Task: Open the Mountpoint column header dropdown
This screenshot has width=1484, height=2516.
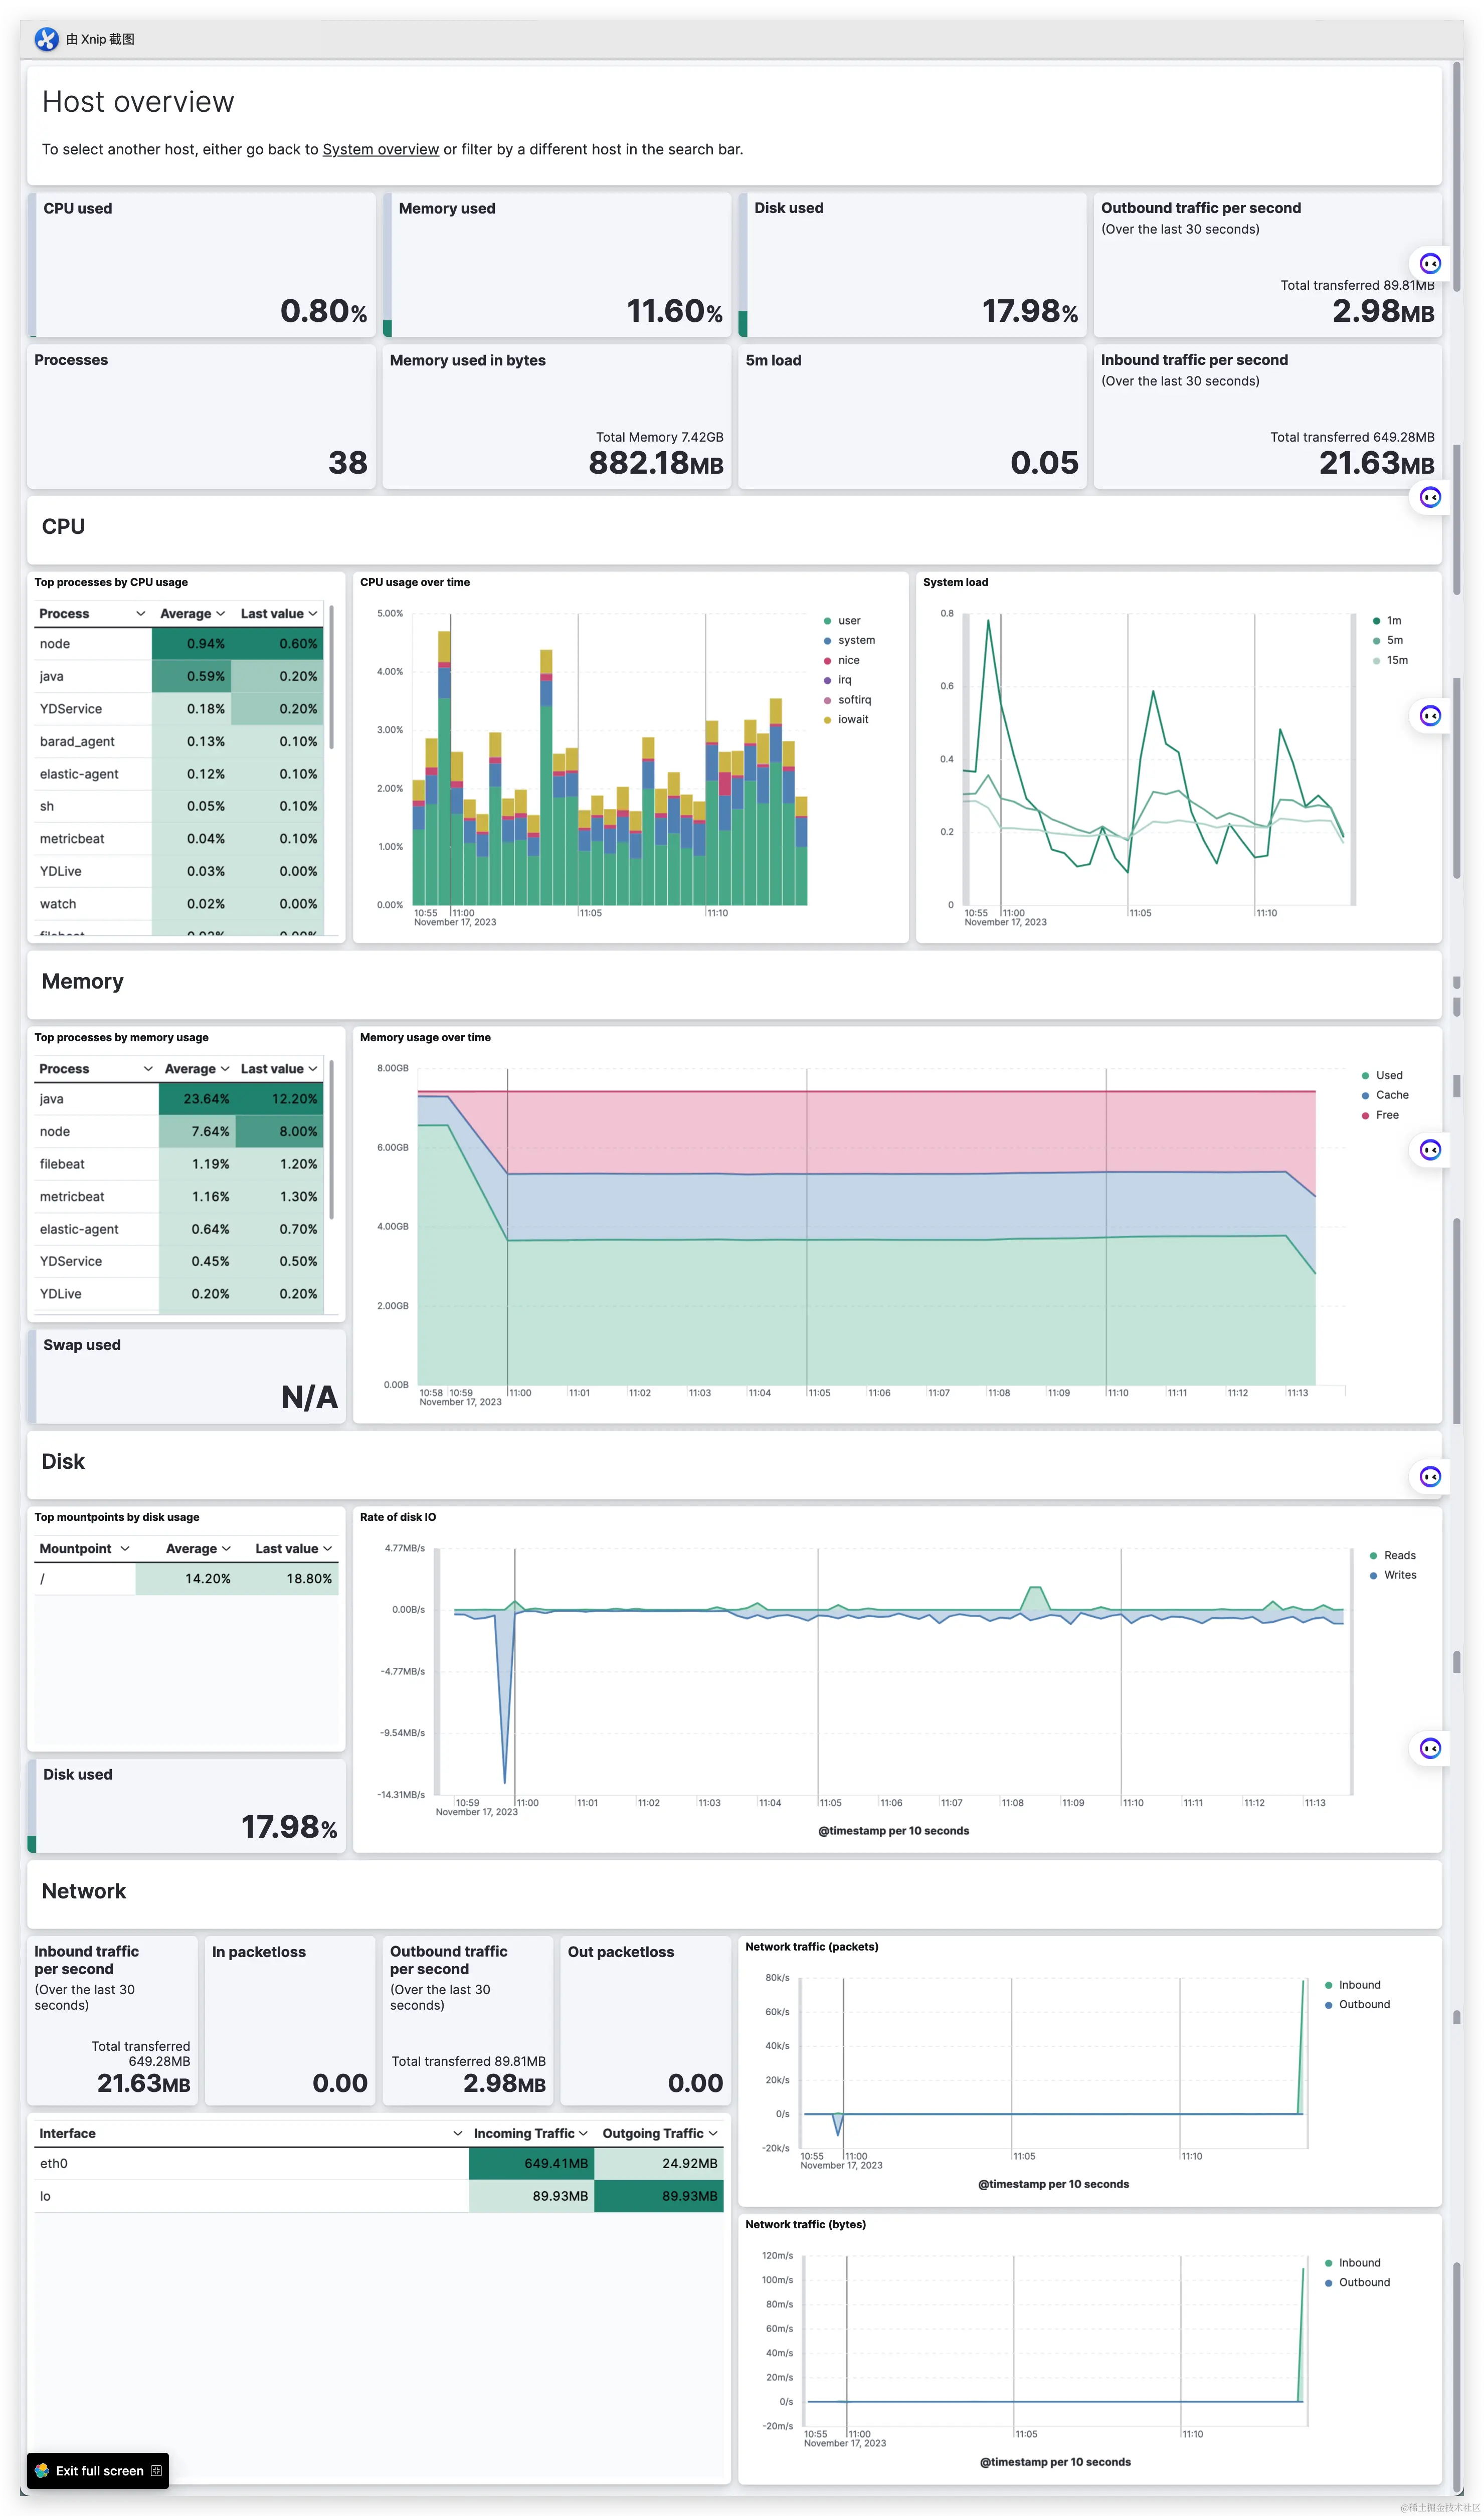Action: pos(125,1549)
